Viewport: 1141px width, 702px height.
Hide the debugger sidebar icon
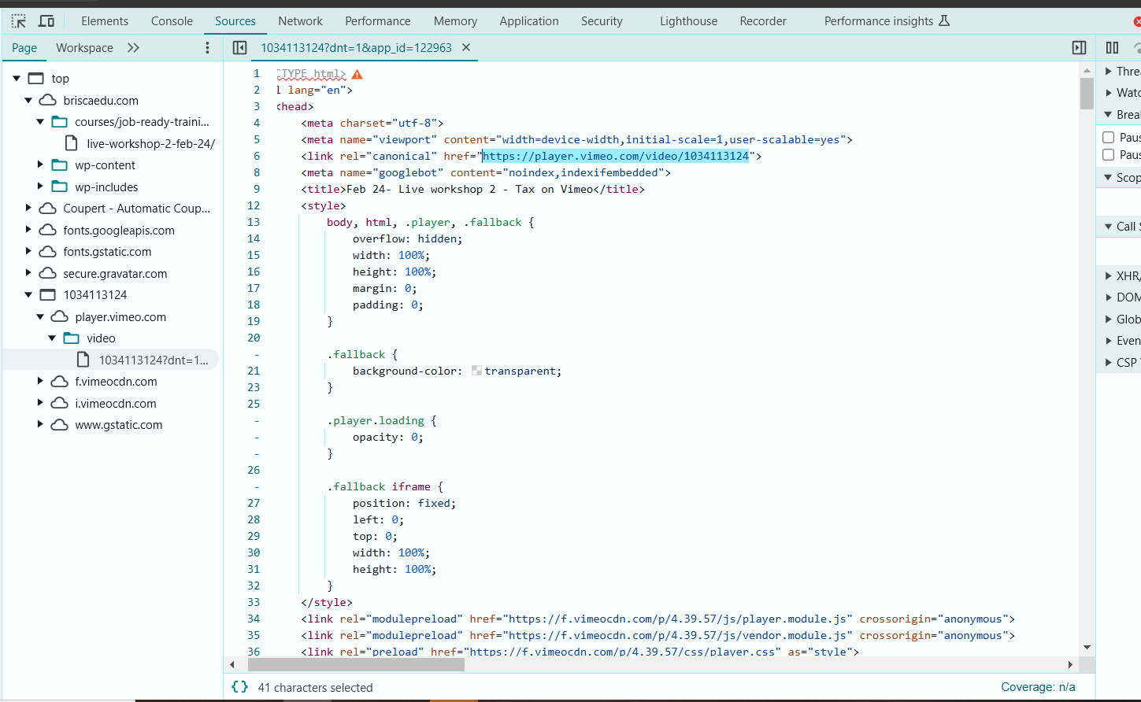(x=1079, y=48)
